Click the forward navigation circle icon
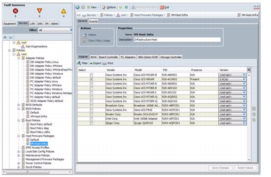 click(x=83, y=7)
